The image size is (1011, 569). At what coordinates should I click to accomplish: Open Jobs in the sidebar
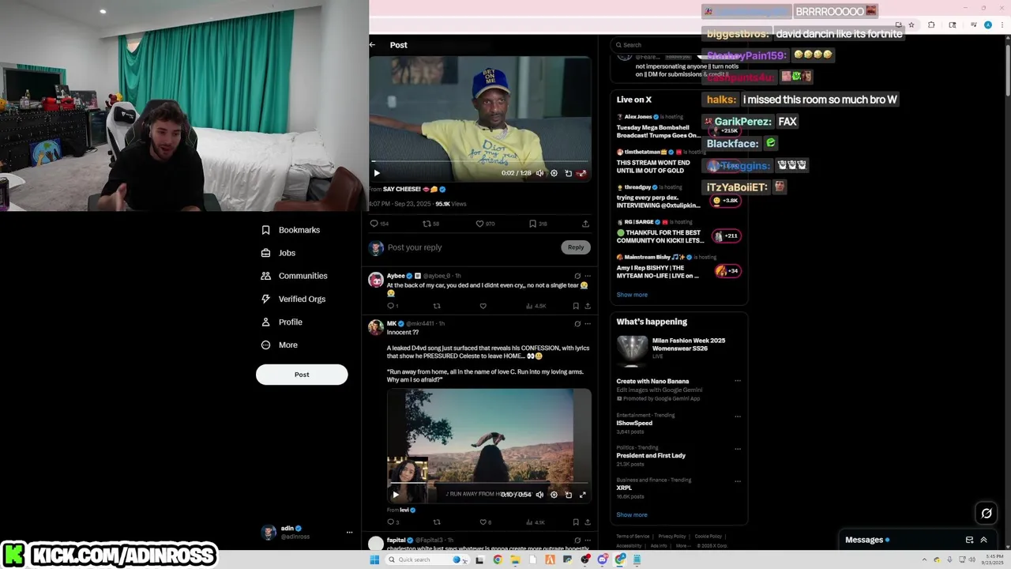click(278, 253)
